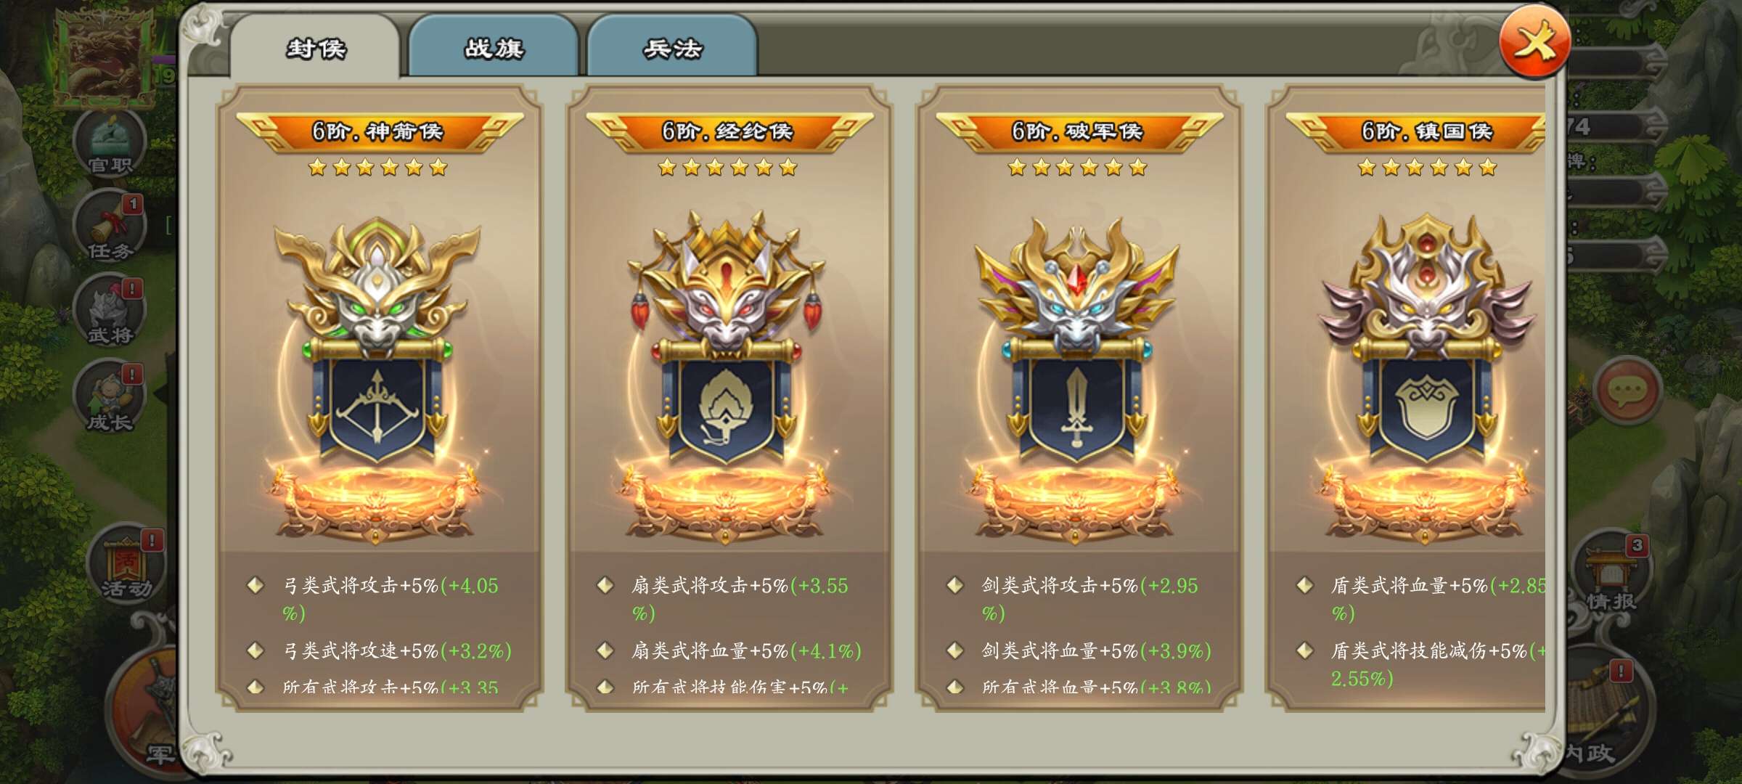1742x784 pixels.
Task: Click the 6阶.神箭侯 title banner
Action: click(378, 131)
